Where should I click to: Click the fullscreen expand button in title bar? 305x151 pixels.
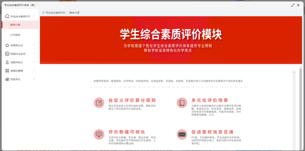293,5
